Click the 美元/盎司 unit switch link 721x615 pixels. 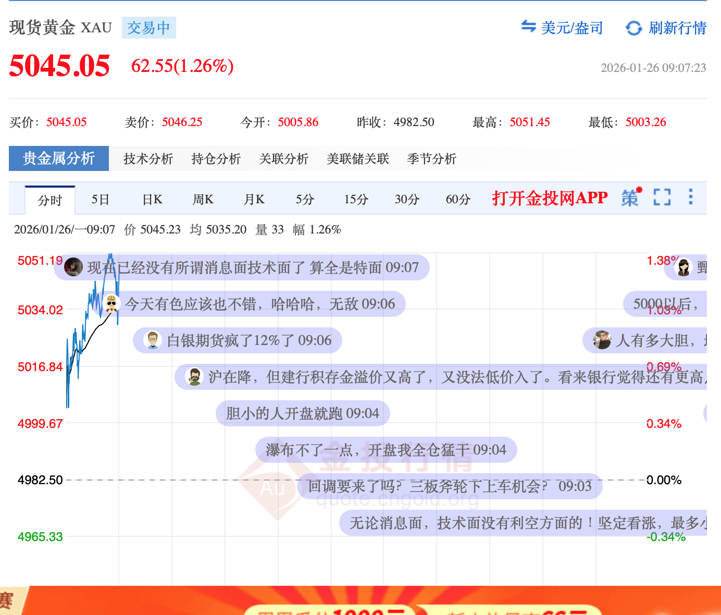tap(571, 28)
